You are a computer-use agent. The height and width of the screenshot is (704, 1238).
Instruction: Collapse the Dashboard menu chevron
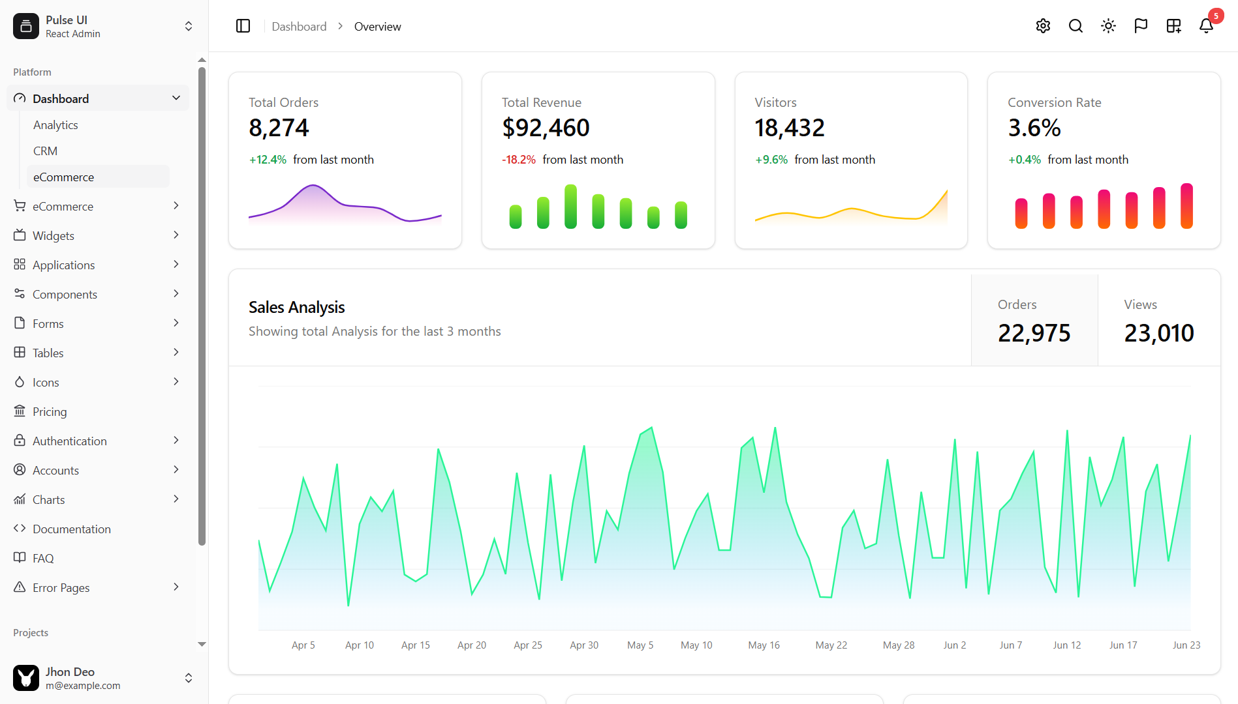pos(176,98)
